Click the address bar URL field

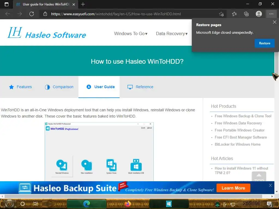click(x=116, y=14)
